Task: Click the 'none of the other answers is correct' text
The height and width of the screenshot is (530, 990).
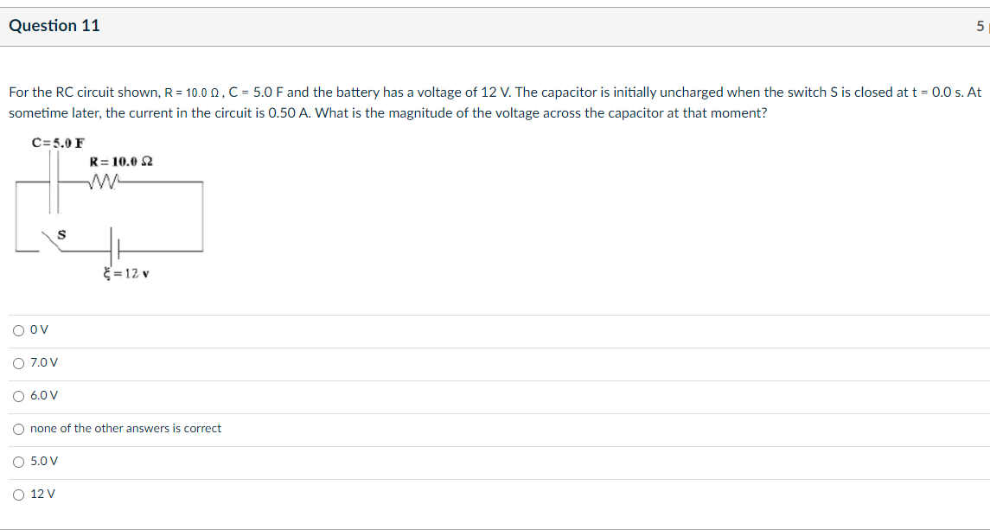Action: coord(125,428)
